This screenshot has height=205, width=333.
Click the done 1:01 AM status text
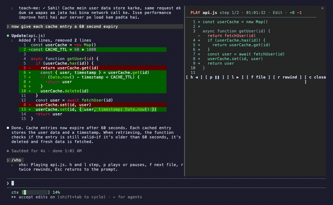tap(67, 151)
